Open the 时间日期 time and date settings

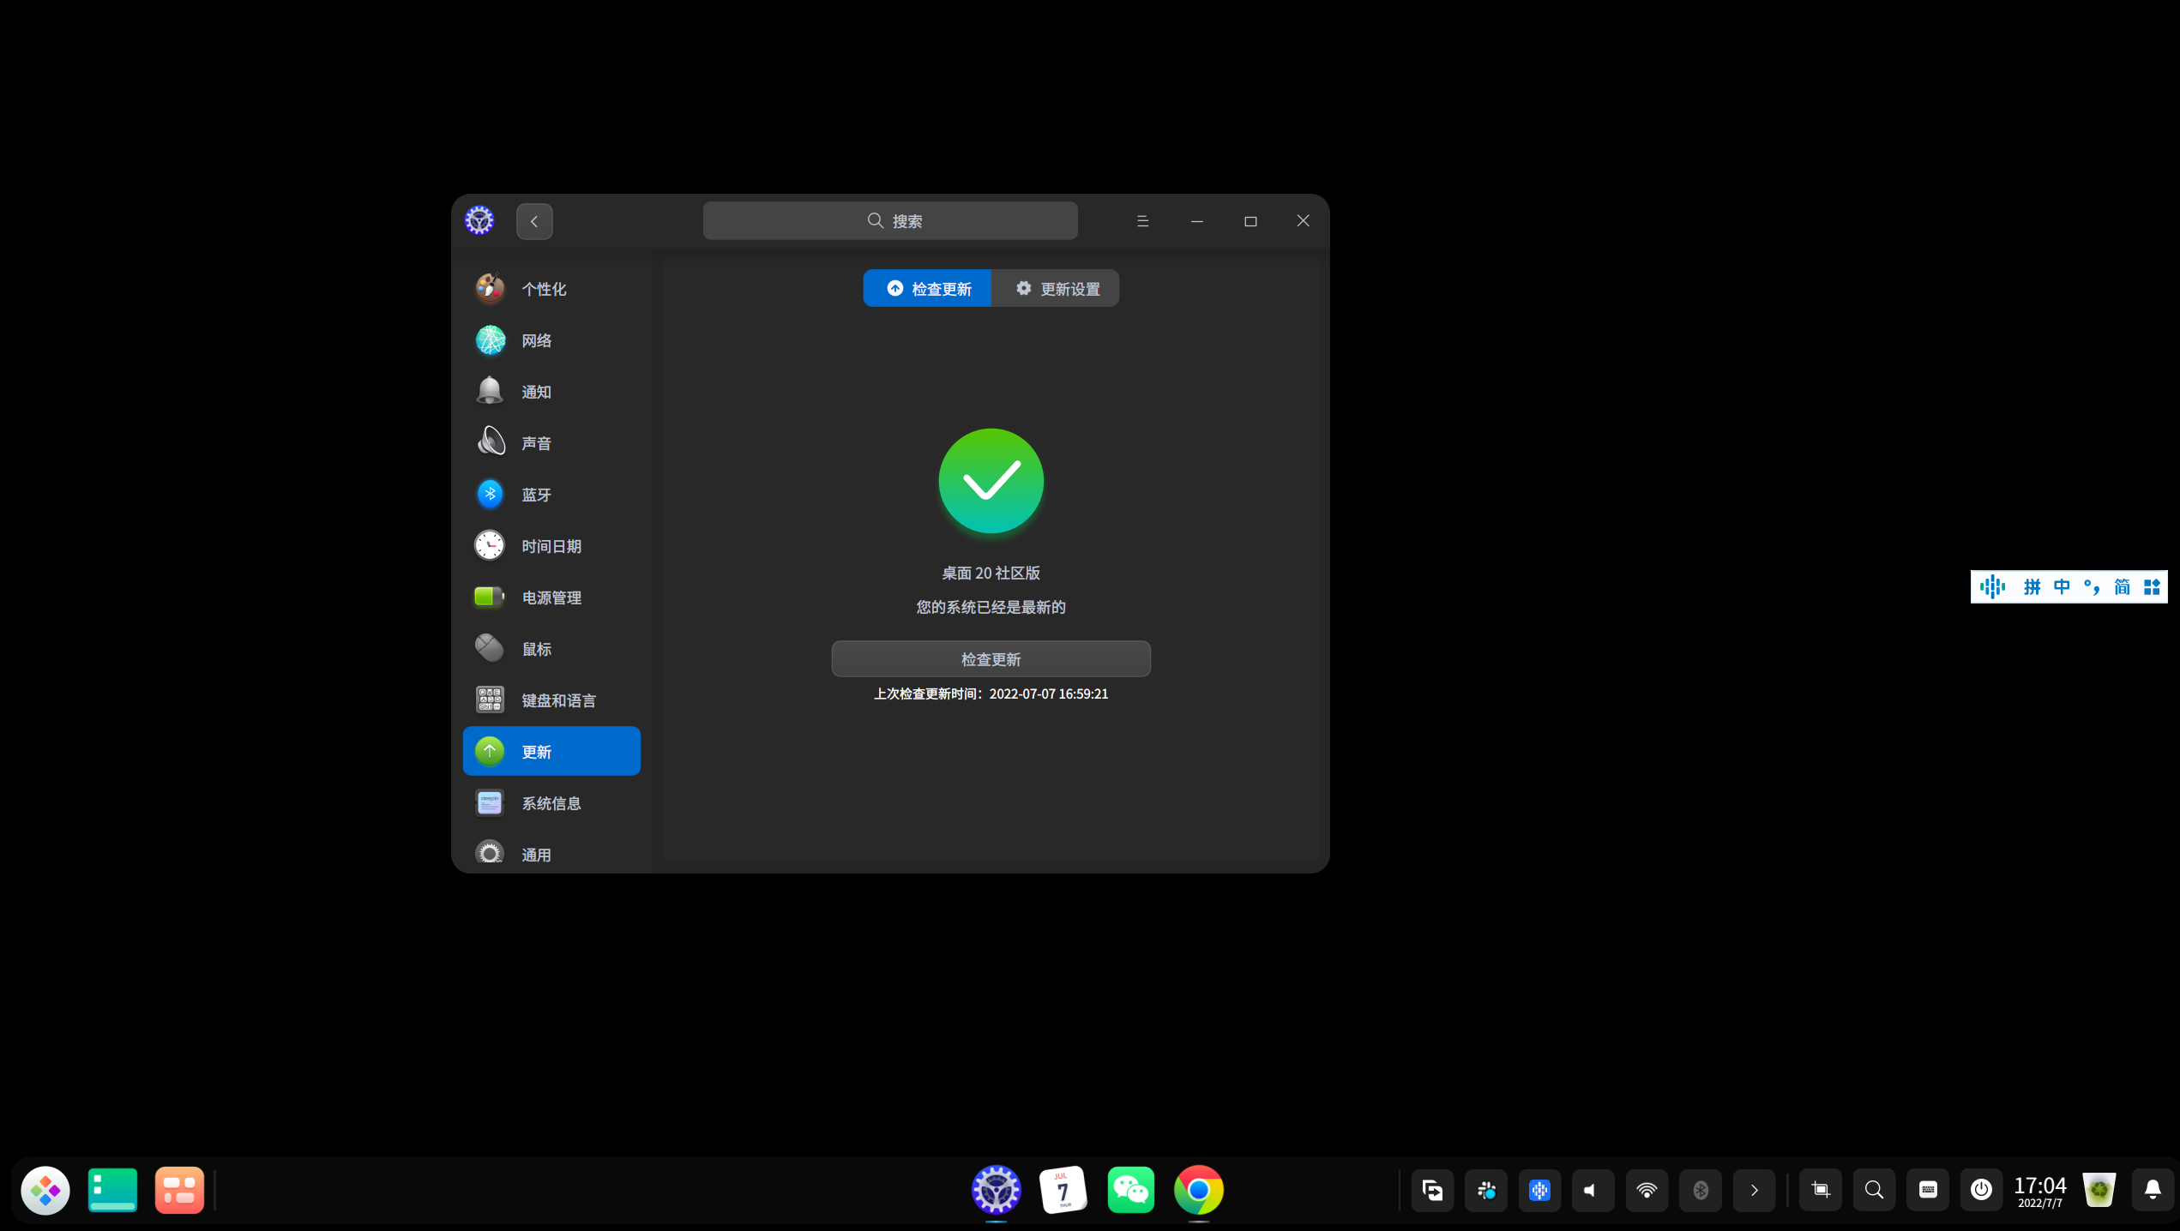pyautogui.click(x=551, y=546)
